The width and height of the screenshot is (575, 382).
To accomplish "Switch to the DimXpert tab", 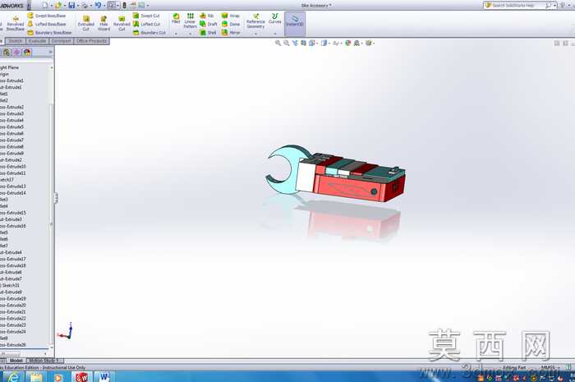I will click(62, 41).
